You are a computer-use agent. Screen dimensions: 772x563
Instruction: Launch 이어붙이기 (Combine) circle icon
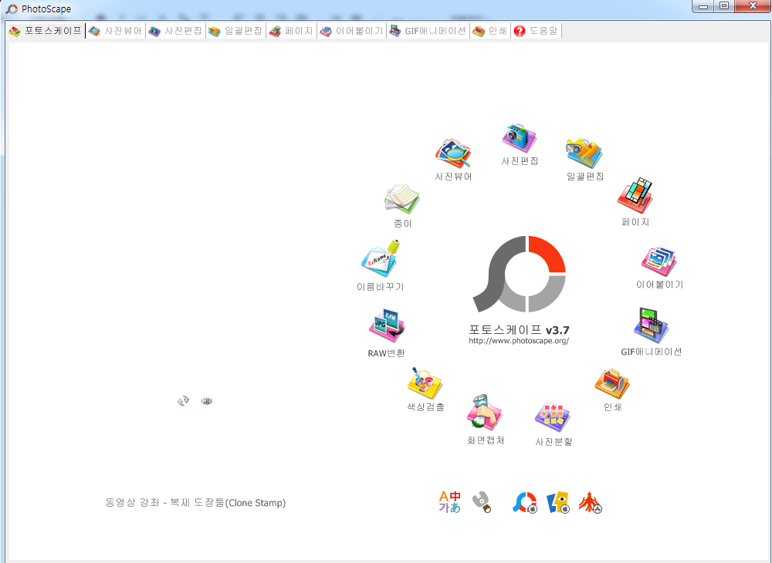coord(659,261)
